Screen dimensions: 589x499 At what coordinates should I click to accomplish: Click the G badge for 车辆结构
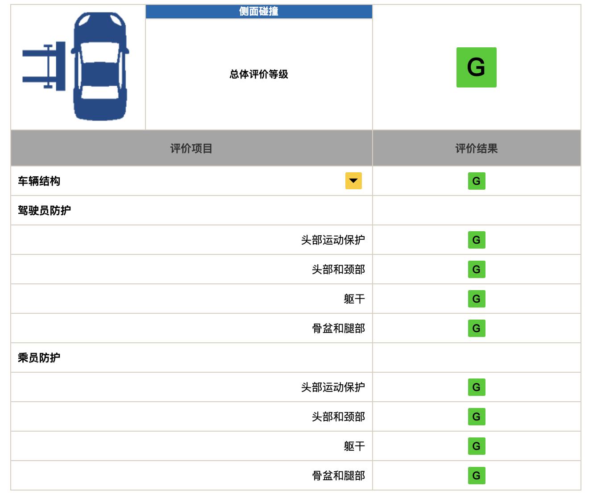pyautogui.click(x=477, y=181)
